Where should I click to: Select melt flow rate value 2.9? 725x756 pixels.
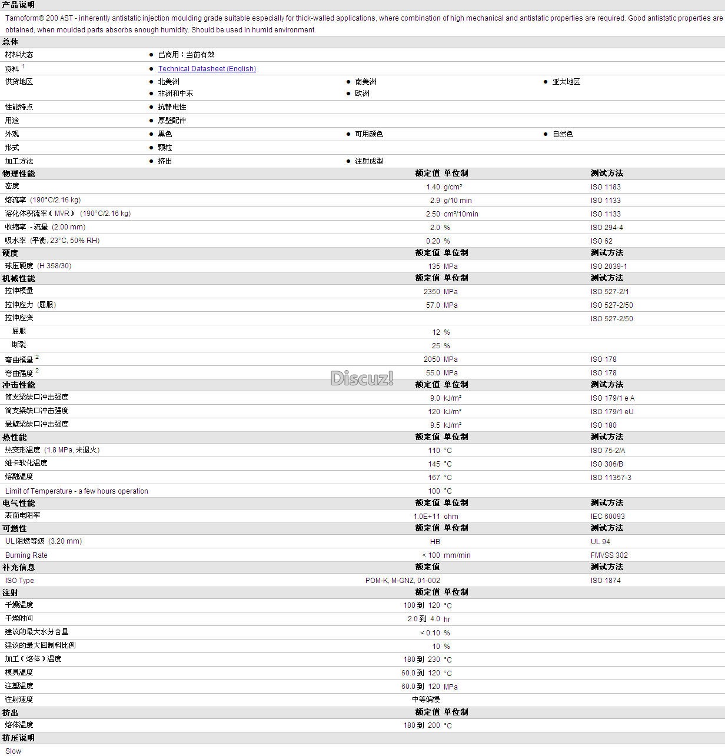point(435,201)
